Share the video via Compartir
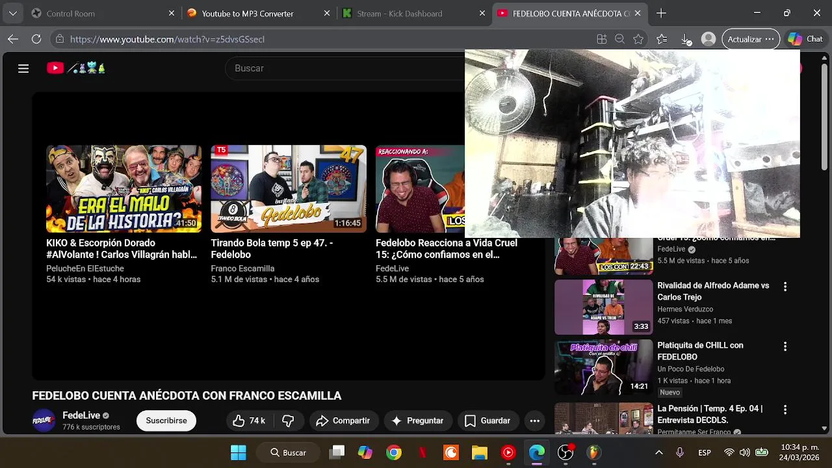 pyautogui.click(x=343, y=421)
